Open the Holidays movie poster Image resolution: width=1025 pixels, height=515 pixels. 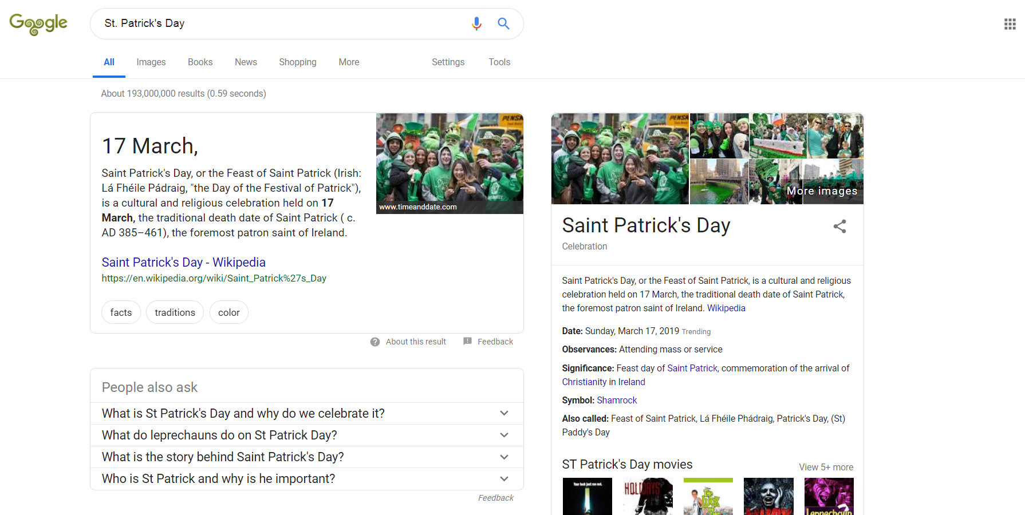(648, 496)
